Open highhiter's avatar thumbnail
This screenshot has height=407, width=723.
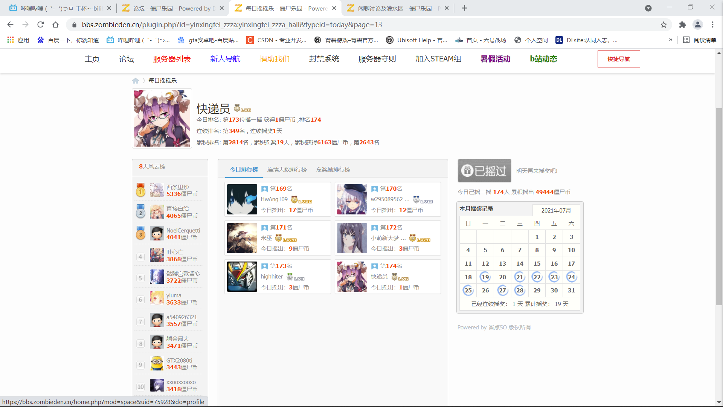click(242, 277)
